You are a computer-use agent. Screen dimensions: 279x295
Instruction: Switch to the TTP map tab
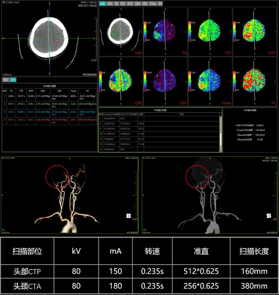click(x=123, y=3)
